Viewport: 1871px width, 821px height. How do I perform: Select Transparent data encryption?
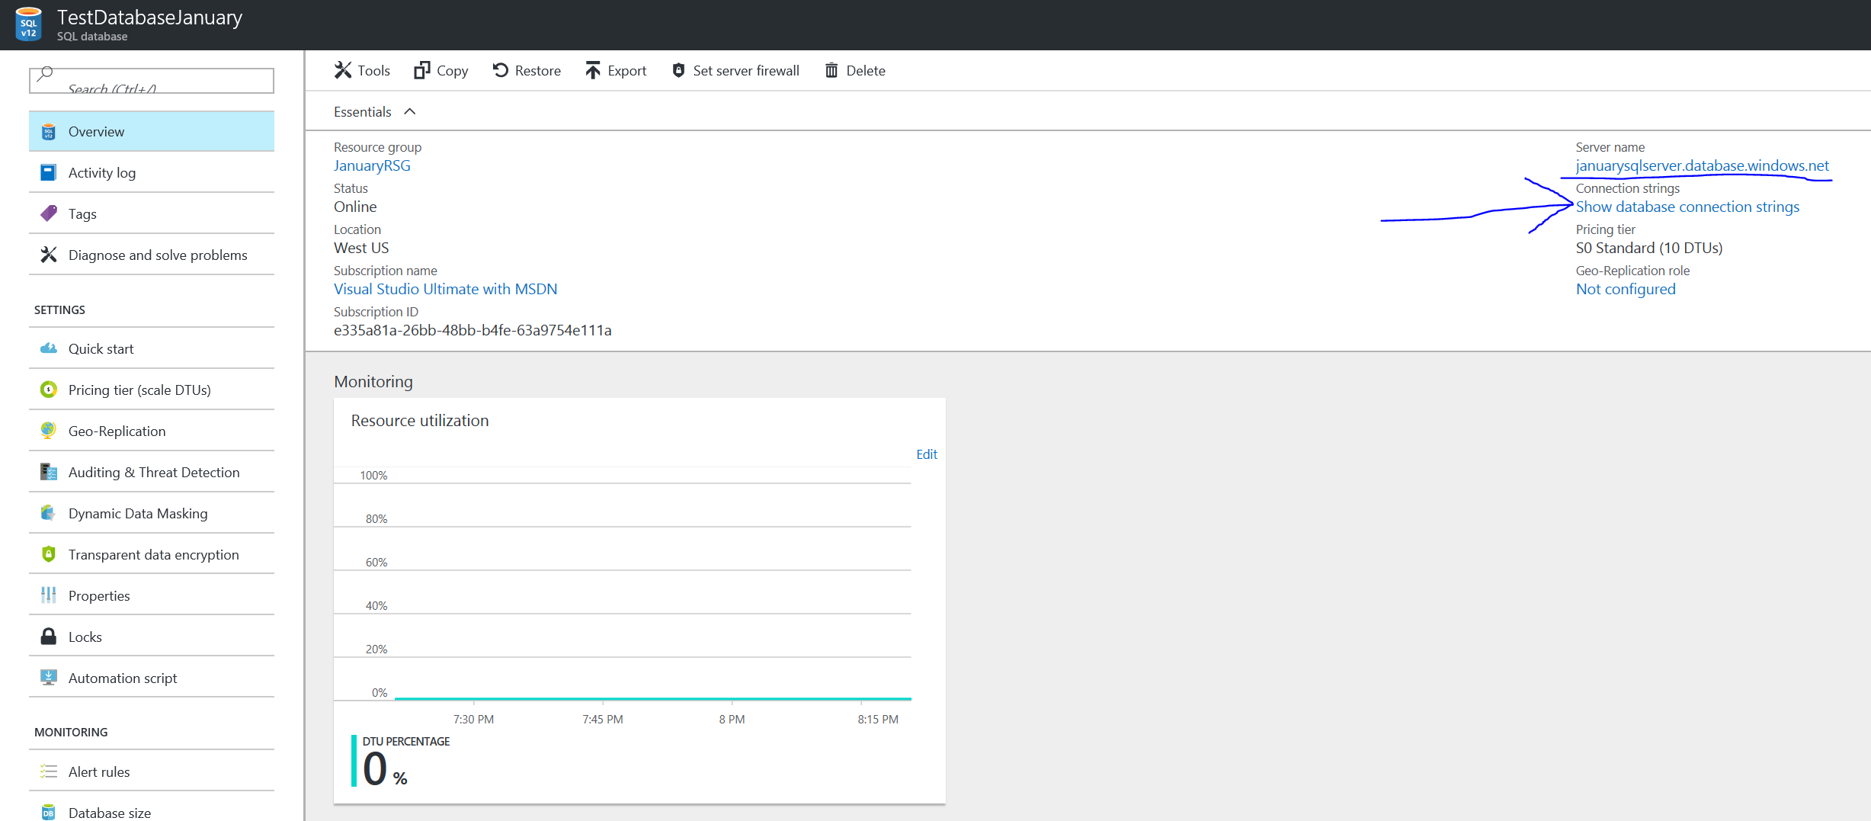point(152,554)
